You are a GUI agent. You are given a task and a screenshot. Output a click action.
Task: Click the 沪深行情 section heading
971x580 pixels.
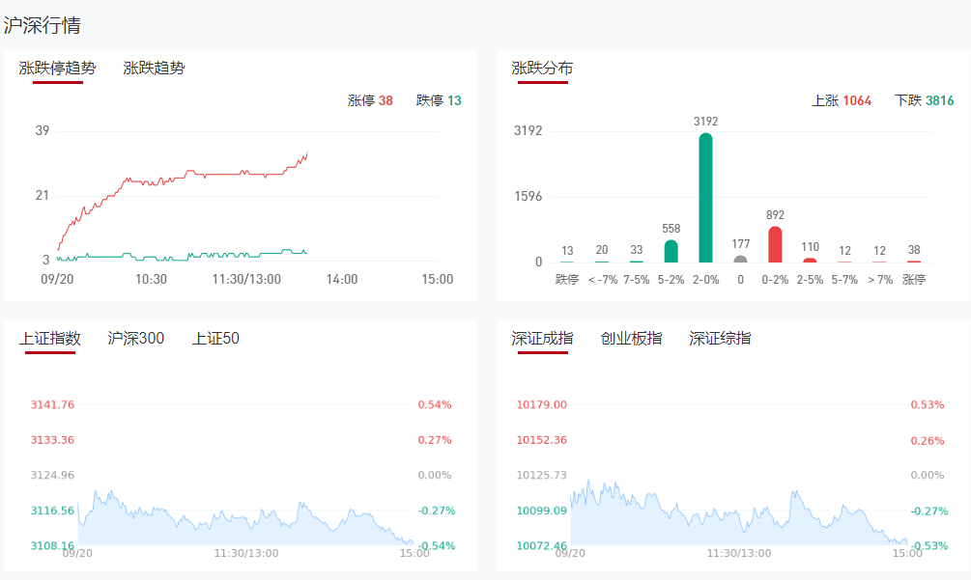42,25
